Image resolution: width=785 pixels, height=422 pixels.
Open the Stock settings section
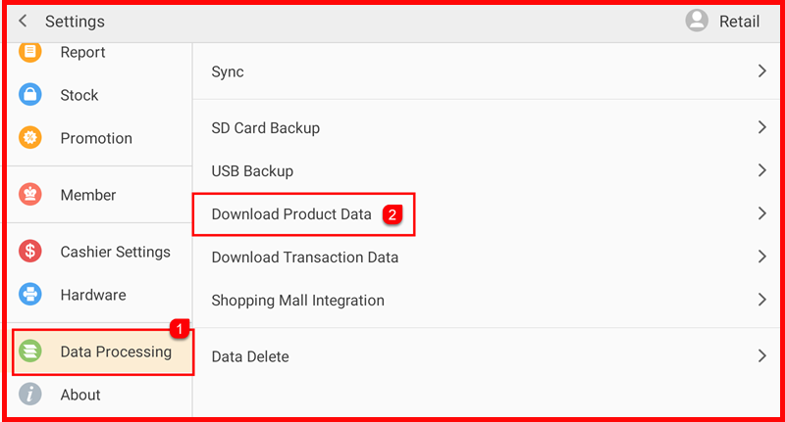(79, 95)
